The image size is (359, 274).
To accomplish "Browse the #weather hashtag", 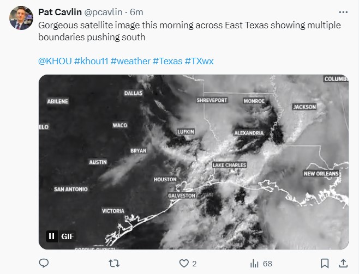I will pyautogui.click(x=130, y=59).
